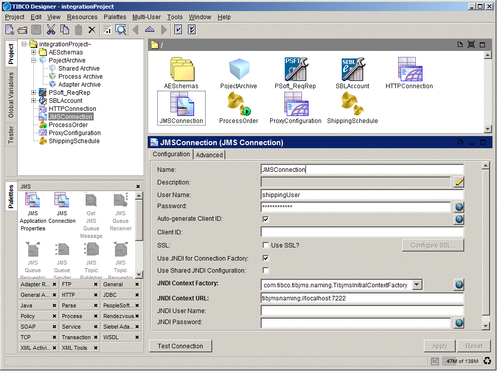
Task: Click JMS Application Properties palette icon
Action: (33, 202)
